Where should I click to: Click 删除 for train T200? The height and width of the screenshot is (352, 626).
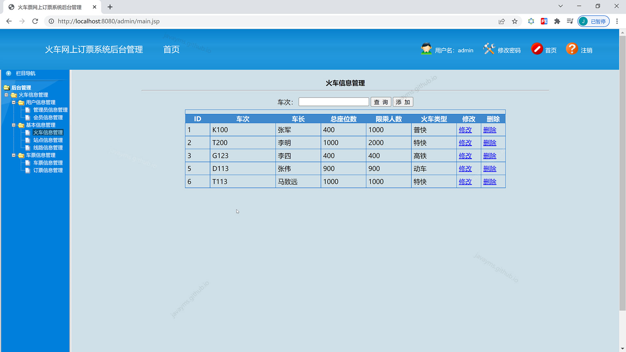(x=490, y=143)
